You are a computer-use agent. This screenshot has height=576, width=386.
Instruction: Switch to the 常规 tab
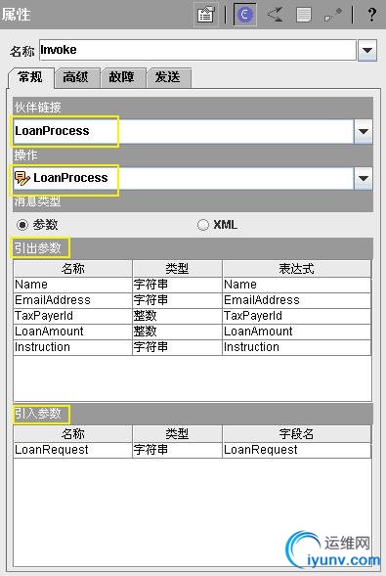click(x=30, y=77)
